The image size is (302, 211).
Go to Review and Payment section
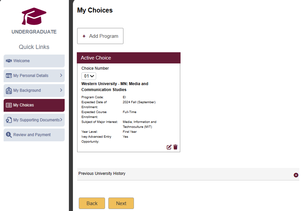click(34, 135)
